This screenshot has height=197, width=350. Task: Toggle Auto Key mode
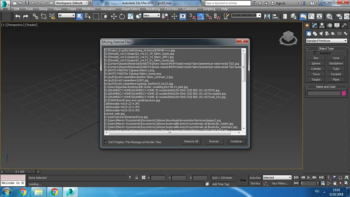(255, 178)
